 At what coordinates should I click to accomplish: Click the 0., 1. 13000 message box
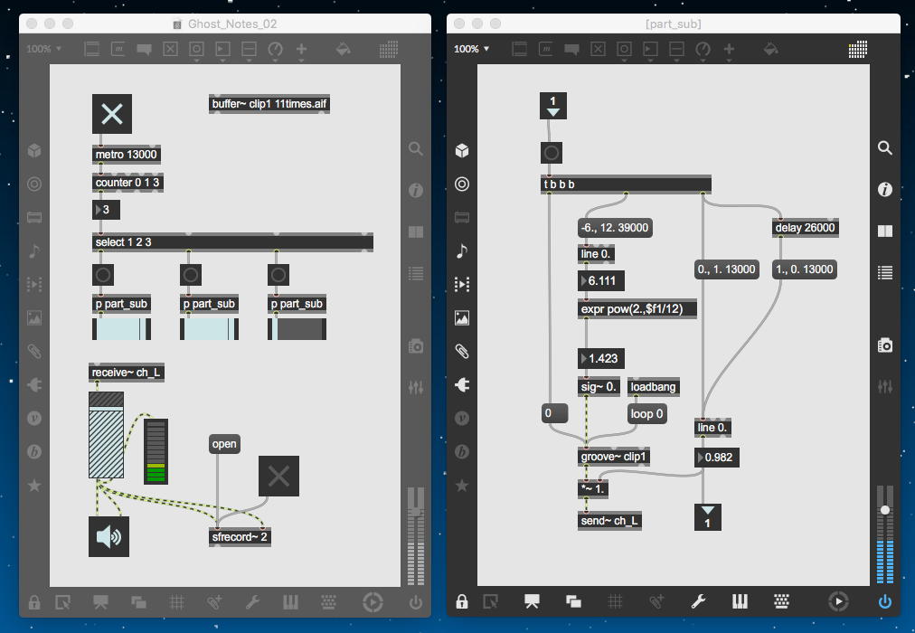(x=726, y=269)
